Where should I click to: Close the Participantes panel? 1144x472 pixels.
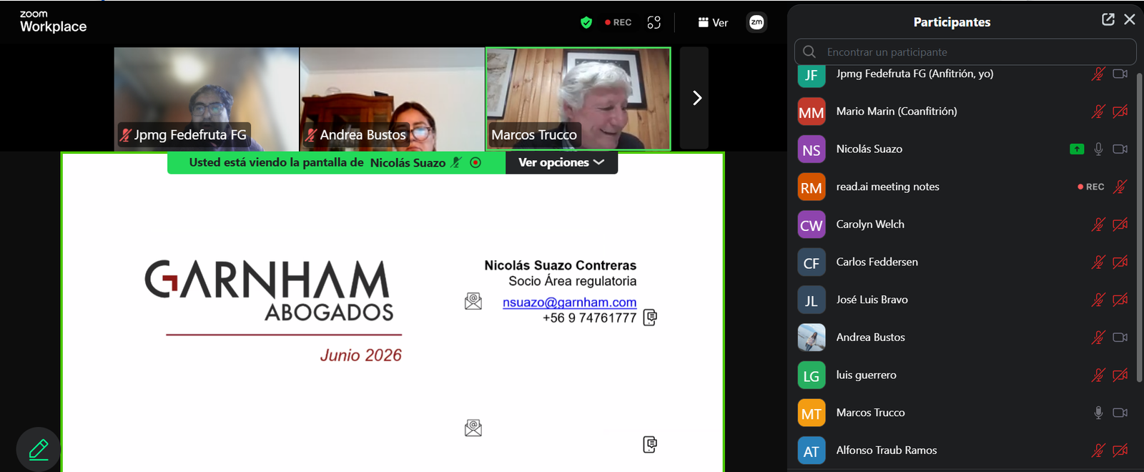click(1130, 19)
